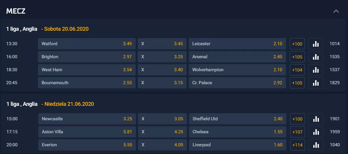Open statistics icon for Watford vs Leicester
This screenshot has height=154, width=348.
(316, 44)
